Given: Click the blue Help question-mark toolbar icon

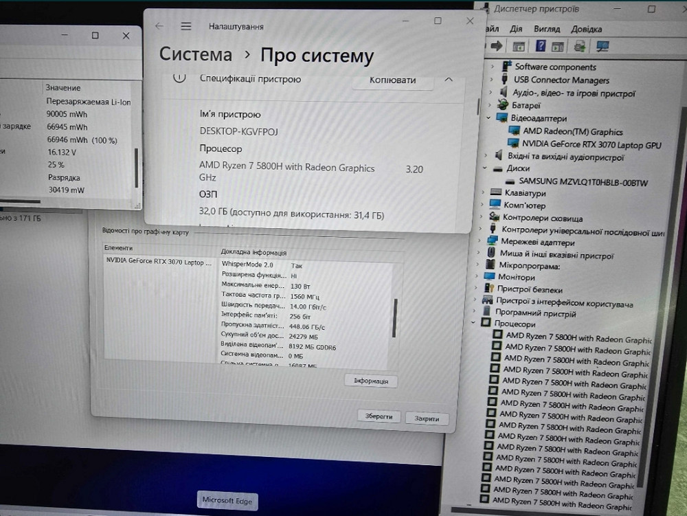Looking at the screenshot, I should [x=541, y=46].
